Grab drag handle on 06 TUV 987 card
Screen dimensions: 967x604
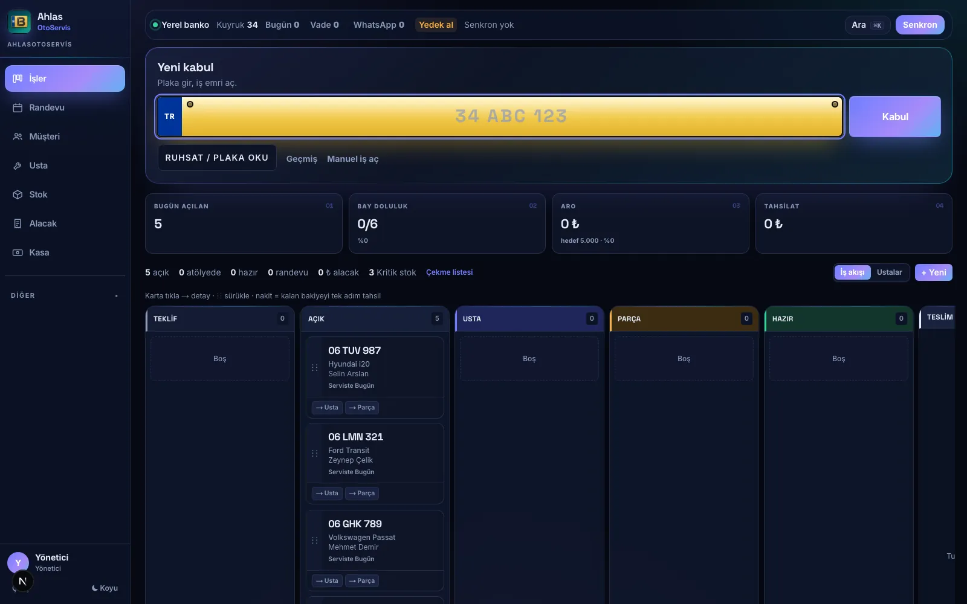(315, 367)
